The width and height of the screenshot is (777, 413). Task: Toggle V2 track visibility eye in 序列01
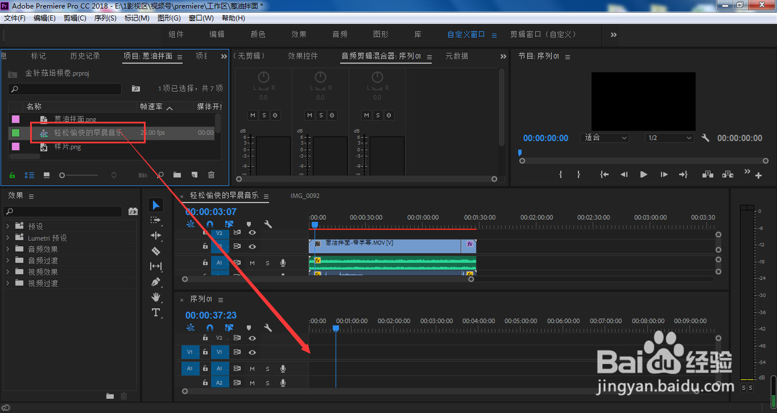[x=252, y=338]
